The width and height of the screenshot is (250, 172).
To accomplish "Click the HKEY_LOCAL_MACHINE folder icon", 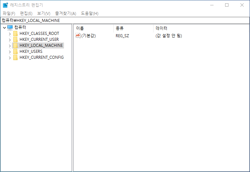I will click(x=16, y=45).
